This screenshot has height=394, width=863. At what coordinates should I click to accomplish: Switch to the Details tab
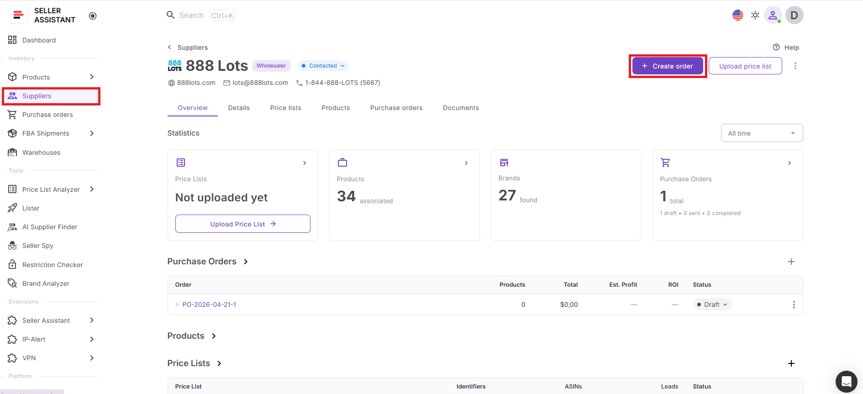coord(239,108)
